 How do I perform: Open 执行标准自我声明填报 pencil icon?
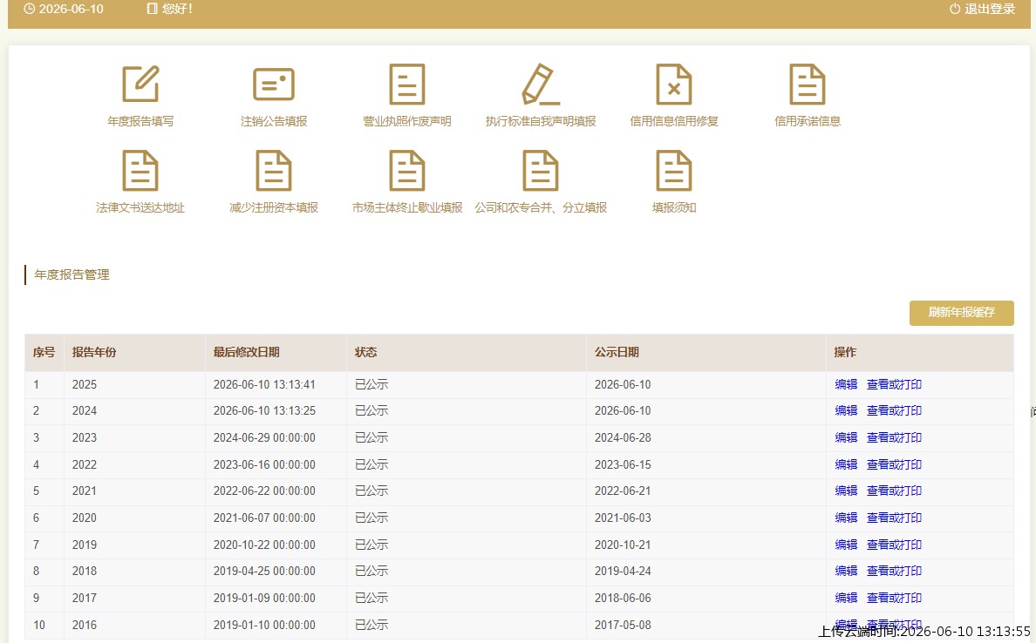point(541,84)
